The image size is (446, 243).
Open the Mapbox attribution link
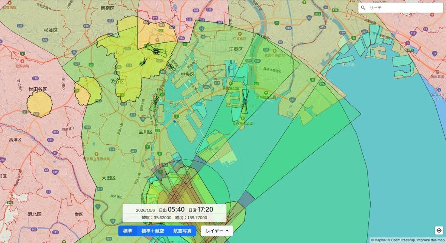pos(378,240)
